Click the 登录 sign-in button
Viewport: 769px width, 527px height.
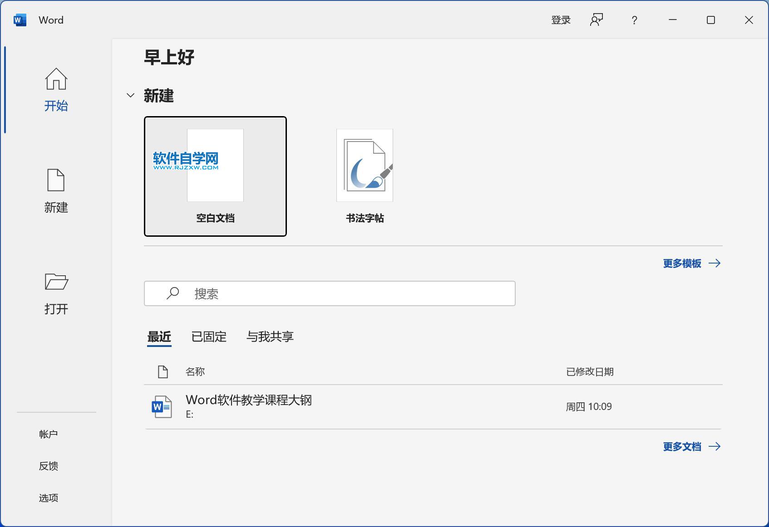[x=561, y=20]
